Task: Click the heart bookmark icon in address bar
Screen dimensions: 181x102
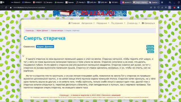Action: tap(158, 7)
